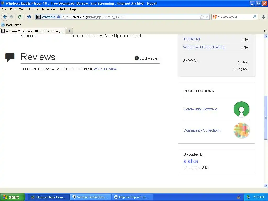Click the 'Uploaded by' label text

[194, 154]
